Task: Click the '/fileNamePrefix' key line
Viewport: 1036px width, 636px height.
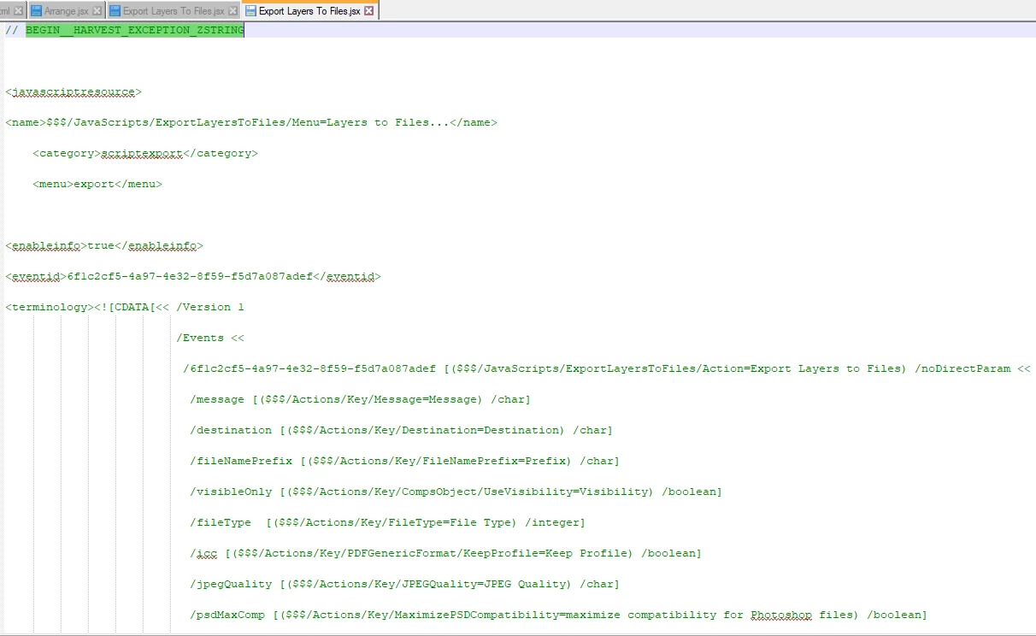Action: (405, 461)
